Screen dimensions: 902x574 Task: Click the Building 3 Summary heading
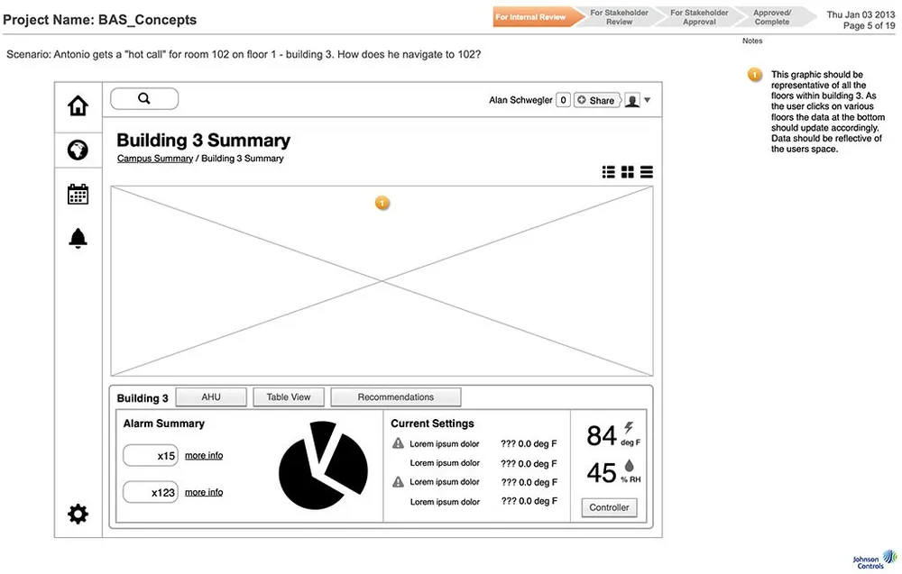coord(204,141)
